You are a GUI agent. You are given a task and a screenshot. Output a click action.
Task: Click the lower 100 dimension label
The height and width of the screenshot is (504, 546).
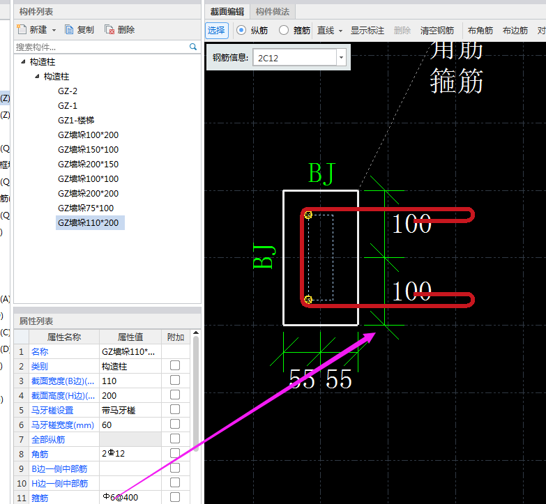pyautogui.click(x=411, y=291)
